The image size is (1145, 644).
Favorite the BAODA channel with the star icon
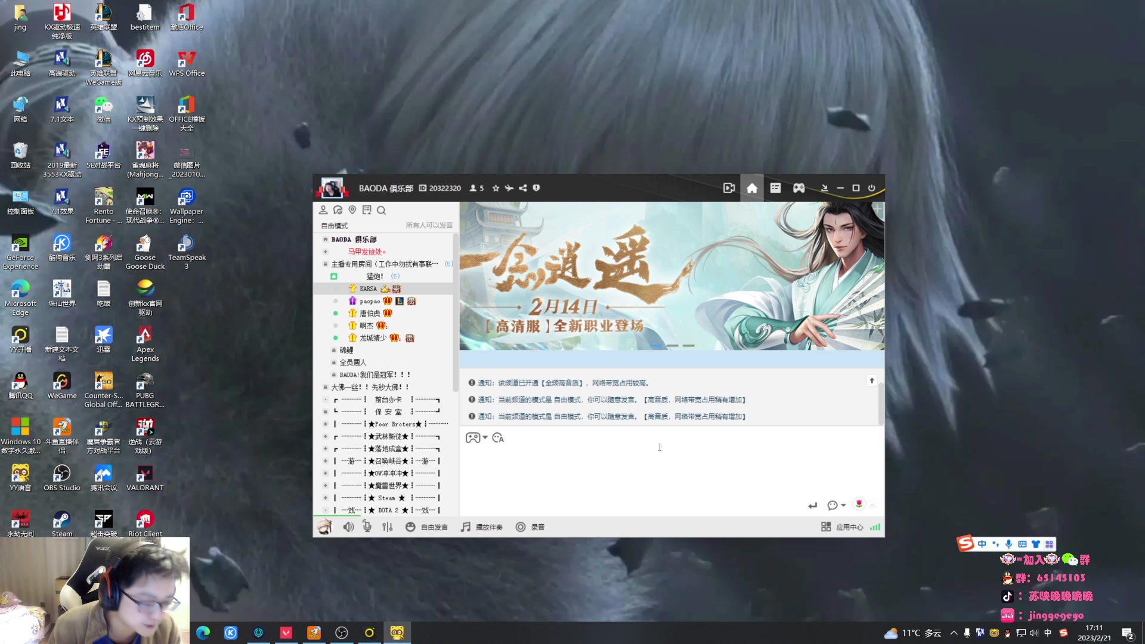(496, 188)
